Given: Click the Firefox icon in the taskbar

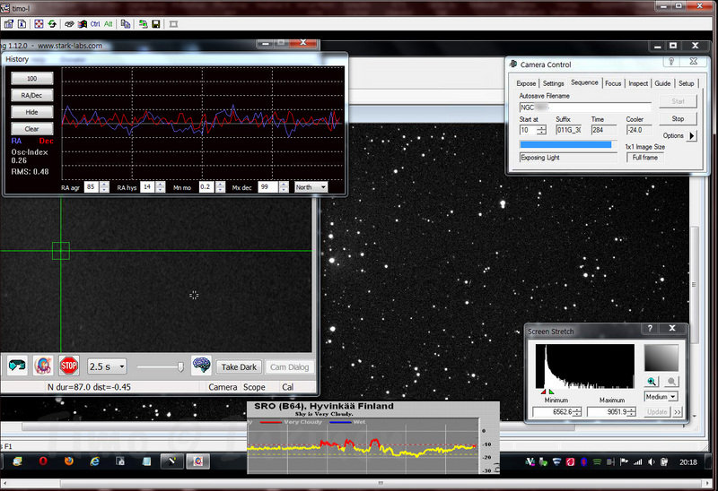Looking at the screenshot, I should 69,461.
